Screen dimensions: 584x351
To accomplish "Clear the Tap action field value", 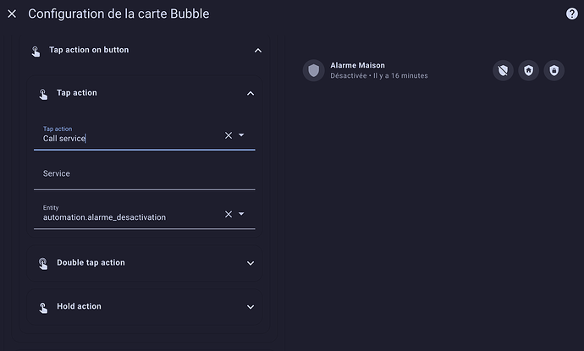I will (x=229, y=135).
